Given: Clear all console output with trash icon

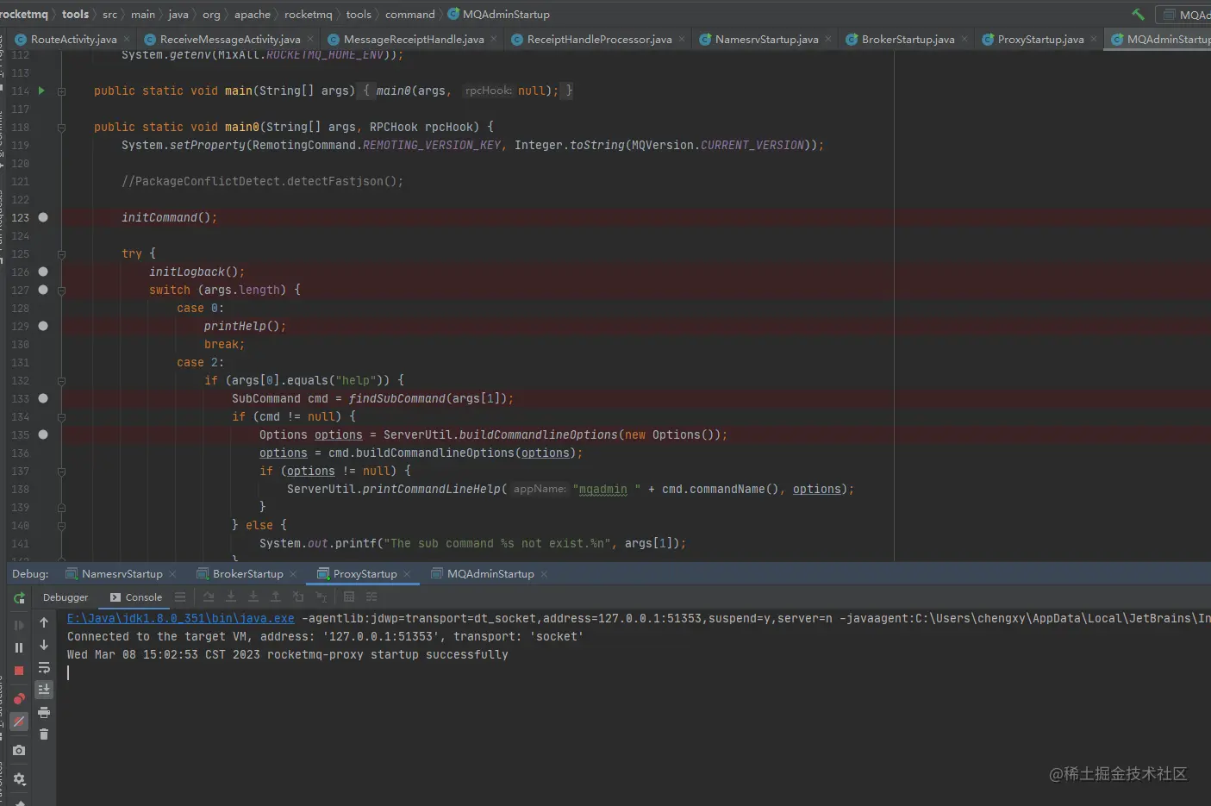Looking at the screenshot, I should coord(44,734).
